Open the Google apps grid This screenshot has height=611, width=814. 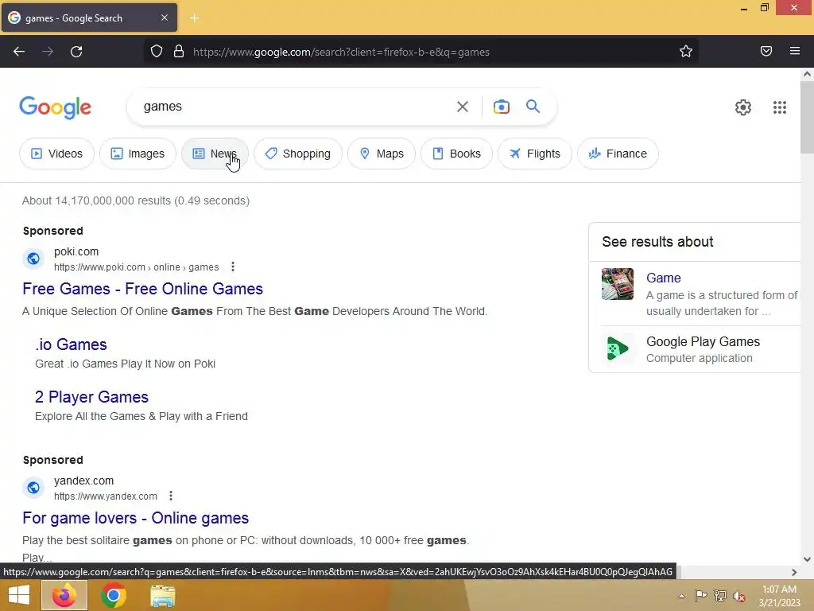pos(779,107)
